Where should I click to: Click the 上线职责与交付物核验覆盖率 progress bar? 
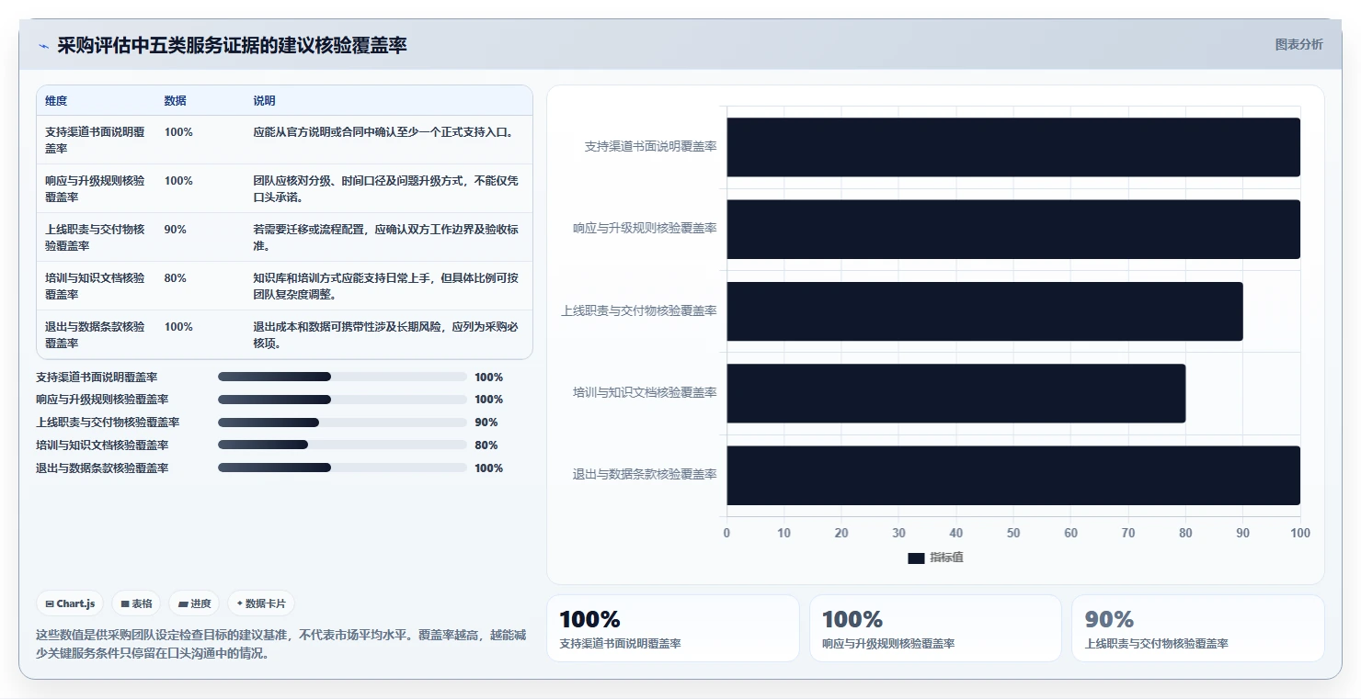coord(342,423)
